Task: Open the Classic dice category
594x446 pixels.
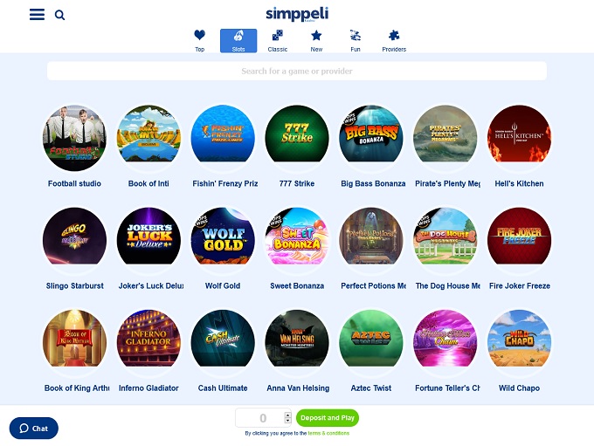Action: [x=277, y=40]
